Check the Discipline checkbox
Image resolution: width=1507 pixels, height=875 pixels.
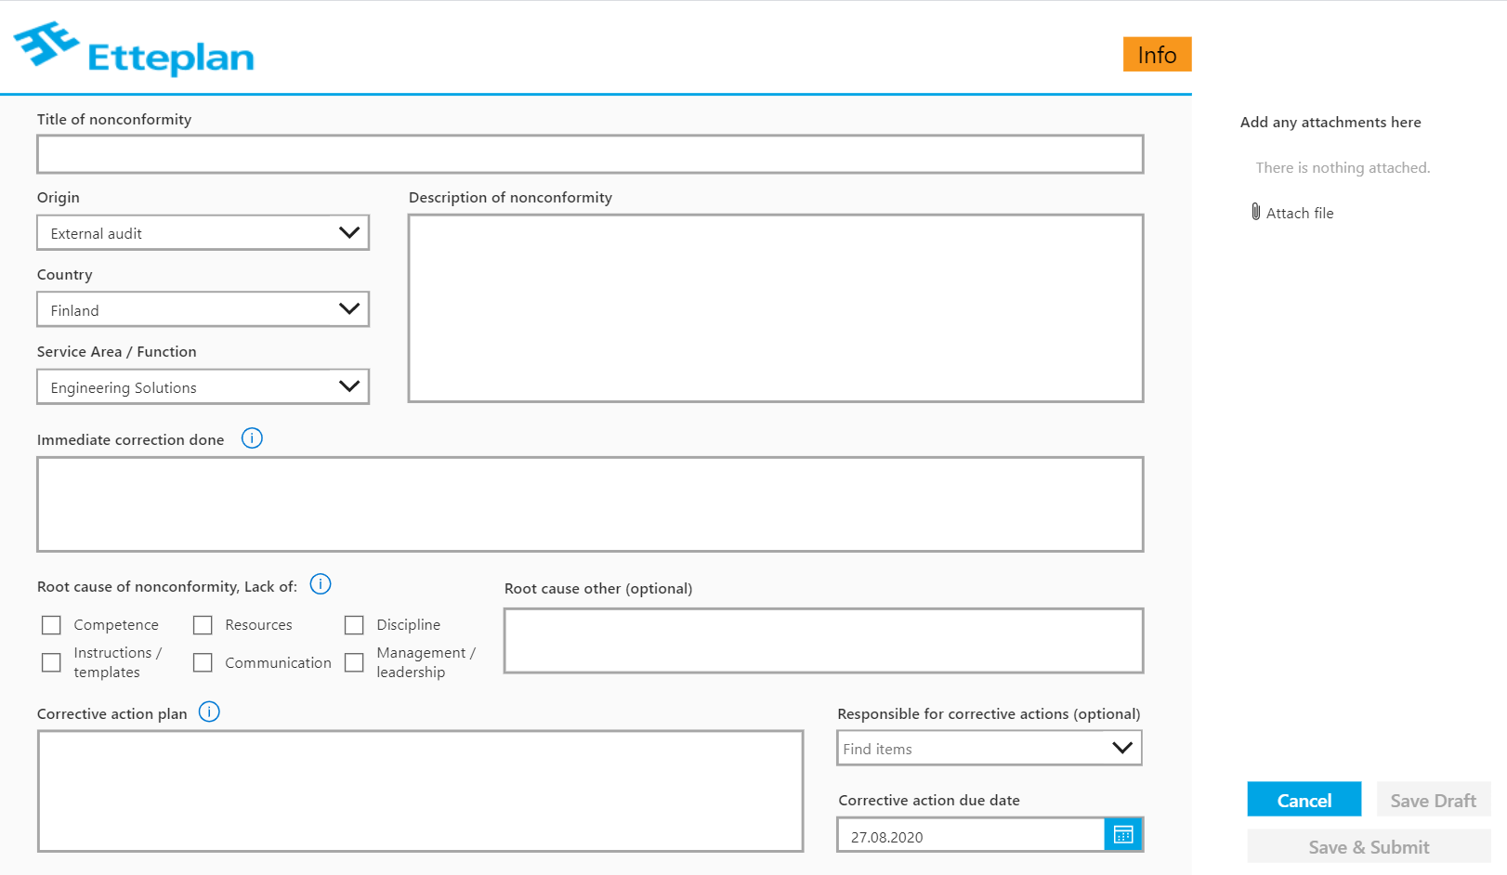[354, 624]
